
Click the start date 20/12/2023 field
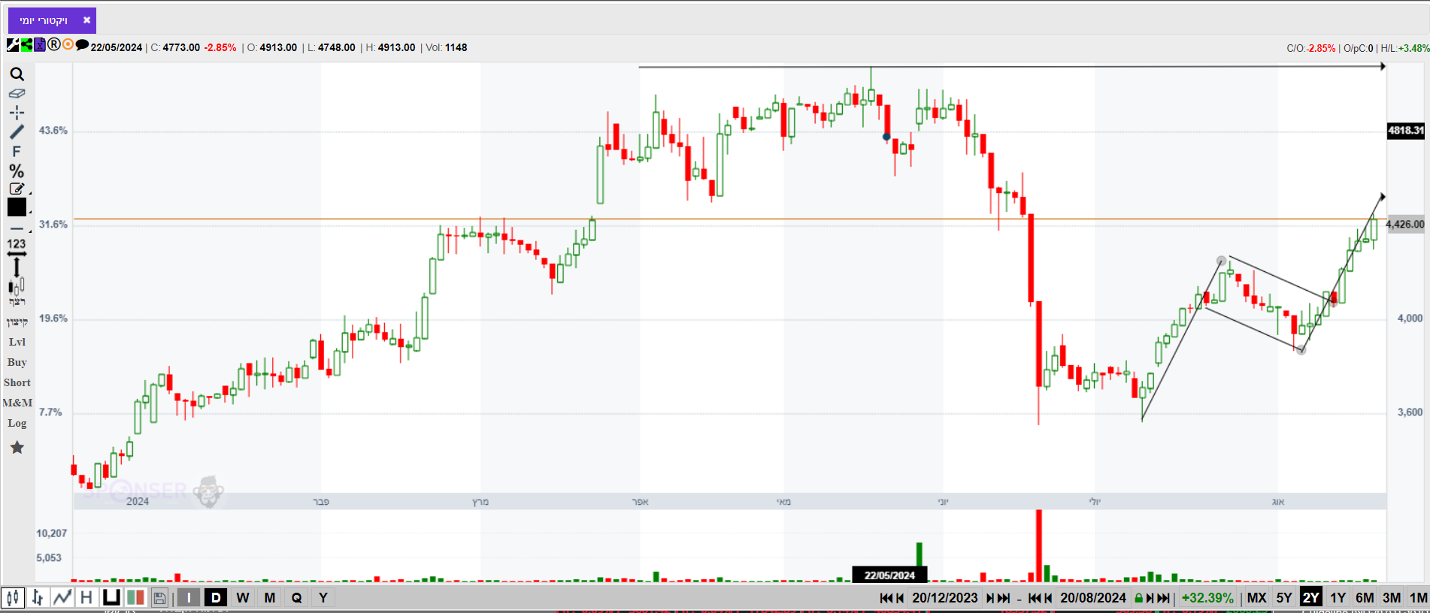(x=945, y=598)
